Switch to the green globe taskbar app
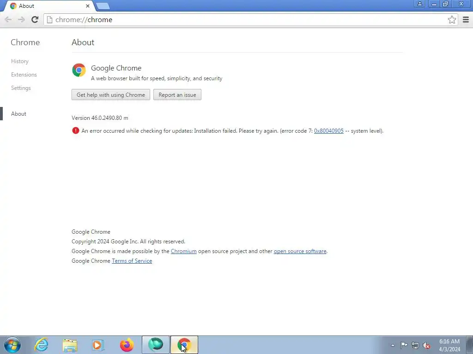The image size is (473, 354). click(156, 345)
